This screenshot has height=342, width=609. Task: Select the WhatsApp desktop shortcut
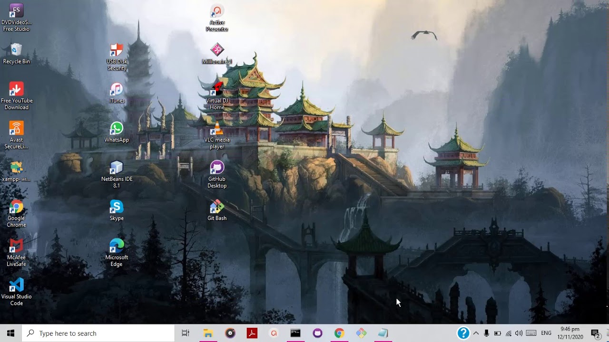(117, 132)
